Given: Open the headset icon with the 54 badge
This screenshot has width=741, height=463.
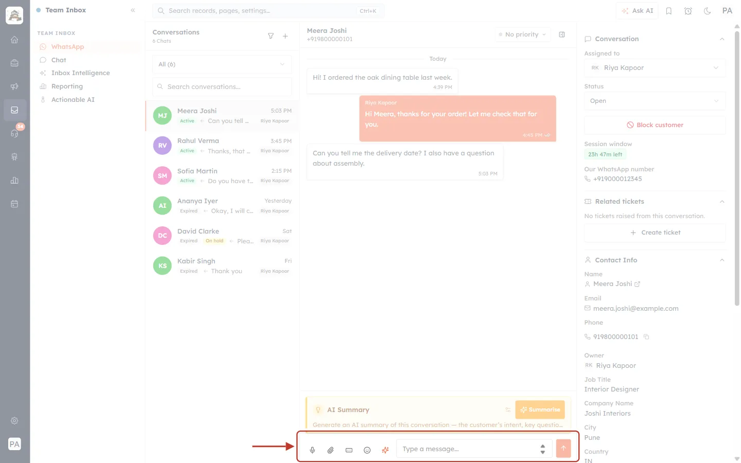Looking at the screenshot, I should click(14, 133).
